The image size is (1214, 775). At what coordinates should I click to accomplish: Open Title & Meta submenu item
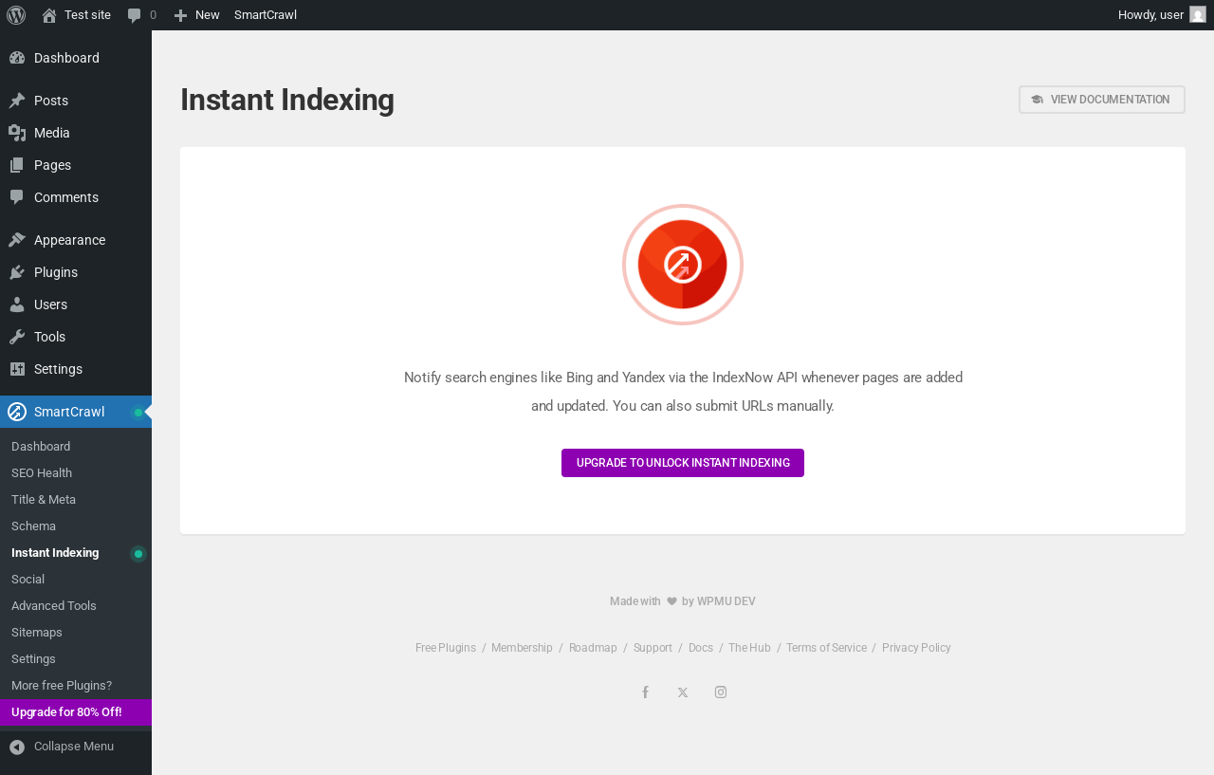pos(76,500)
